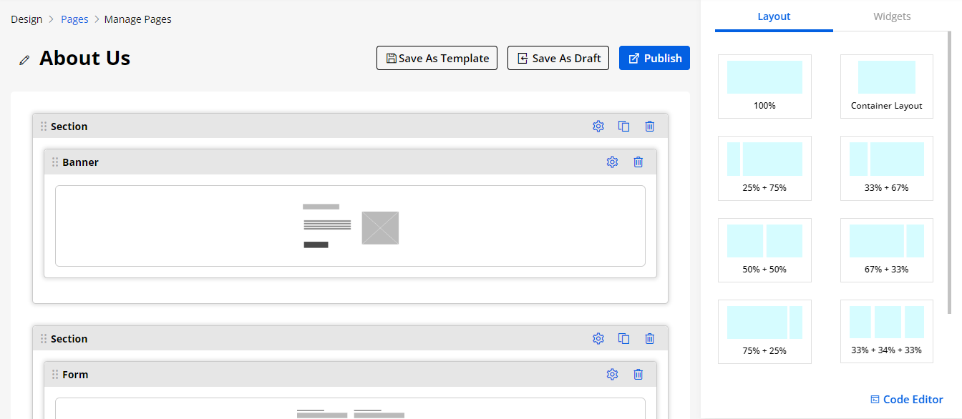Duplicate the first Section using copy icon
This screenshot has width=962, height=419.
coord(624,127)
